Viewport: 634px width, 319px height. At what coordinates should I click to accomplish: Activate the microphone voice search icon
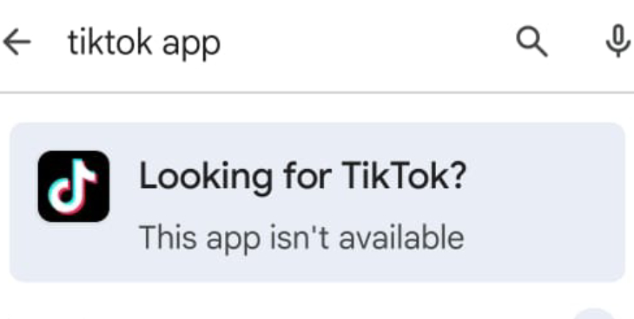617,42
